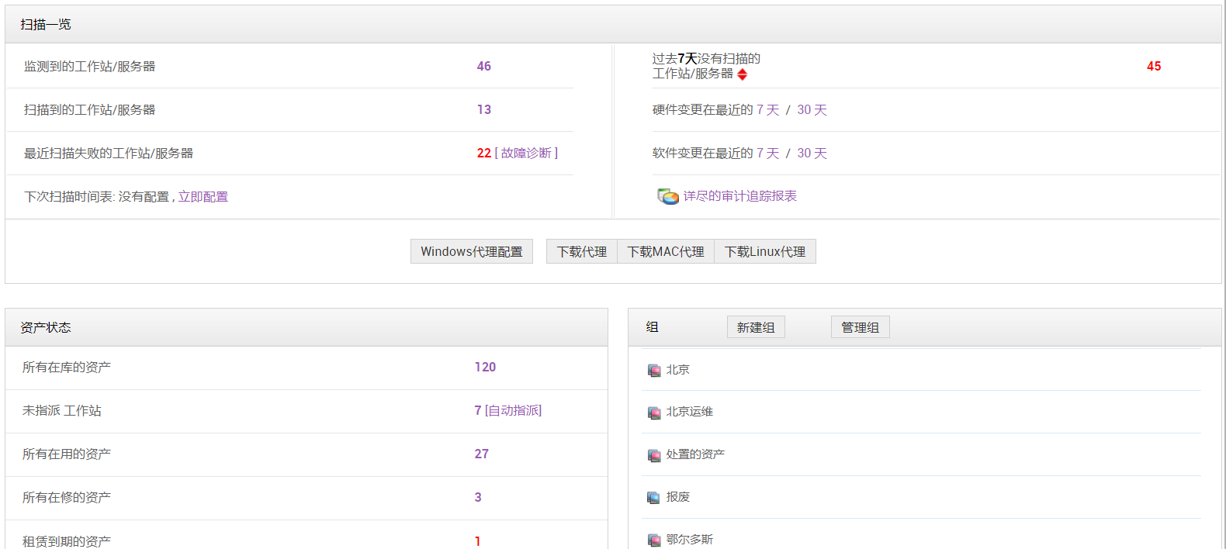Click the 鄂尔多斯 group icon

pyautogui.click(x=654, y=540)
